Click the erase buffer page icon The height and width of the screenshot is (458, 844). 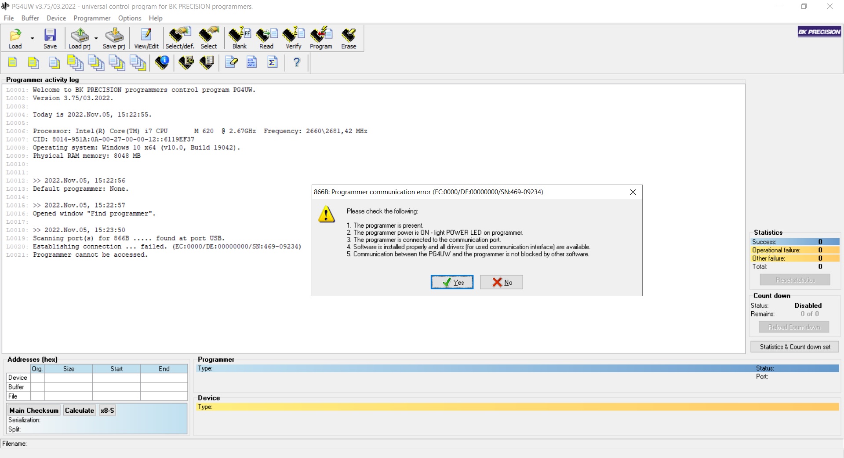point(231,62)
